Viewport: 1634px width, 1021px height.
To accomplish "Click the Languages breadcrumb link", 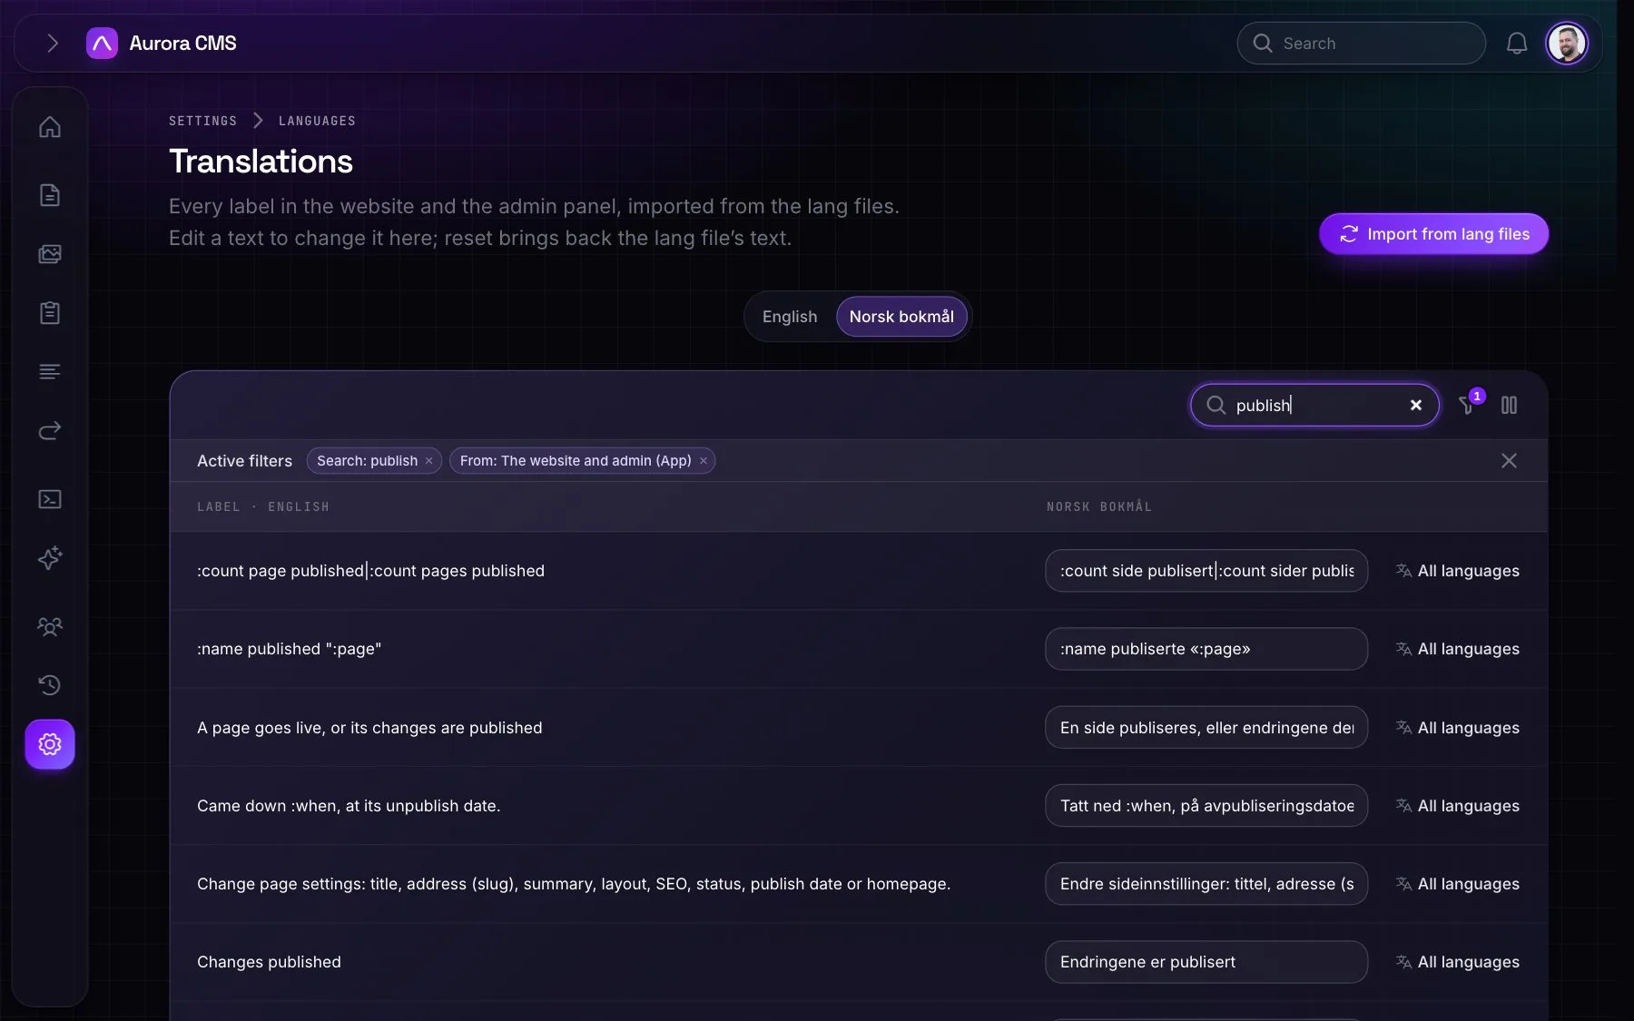I will point(317,121).
